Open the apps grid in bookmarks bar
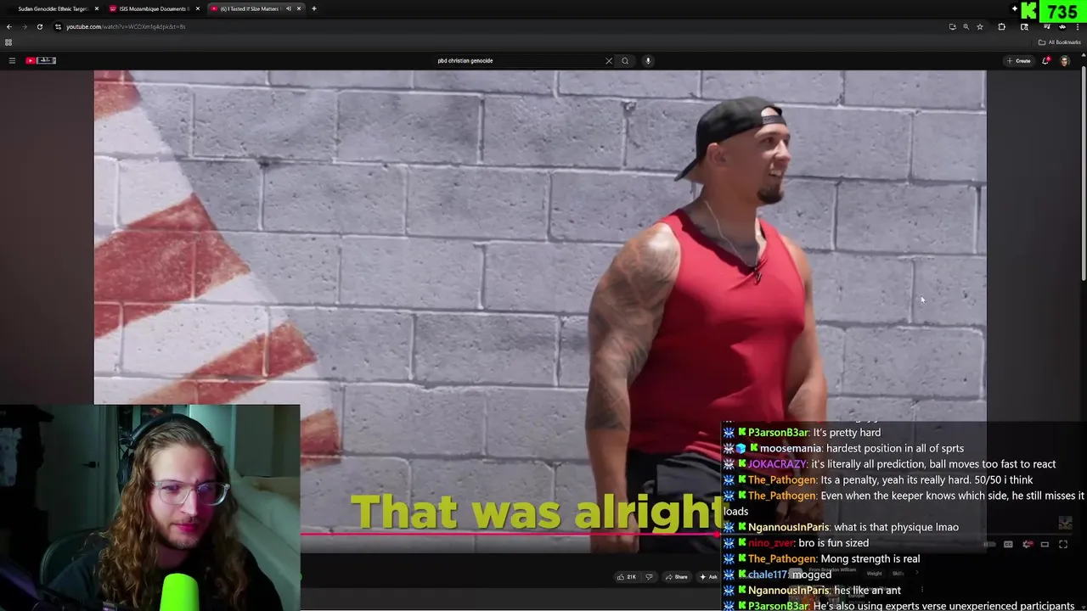This screenshot has height=611, width=1087. pyautogui.click(x=8, y=42)
